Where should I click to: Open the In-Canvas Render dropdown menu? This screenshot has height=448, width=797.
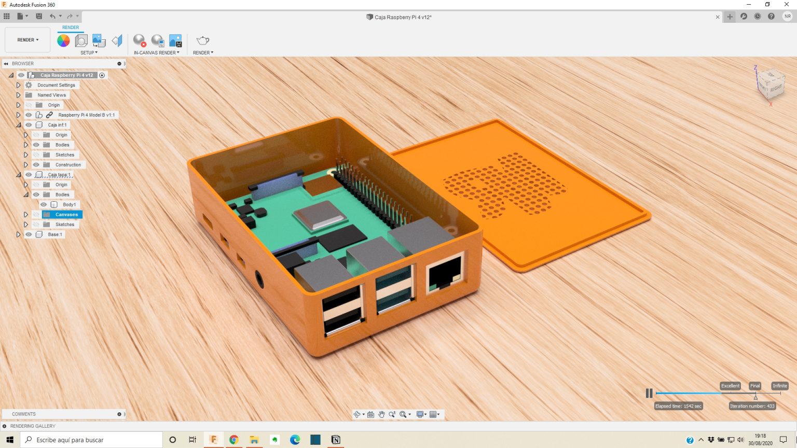pyautogui.click(x=178, y=52)
